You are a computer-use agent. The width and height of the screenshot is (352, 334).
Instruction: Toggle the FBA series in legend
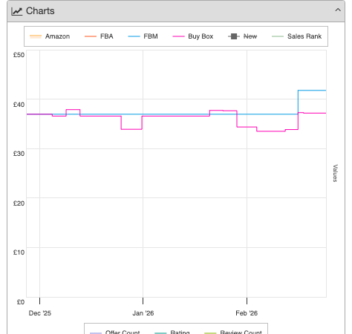pyautogui.click(x=99, y=36)
